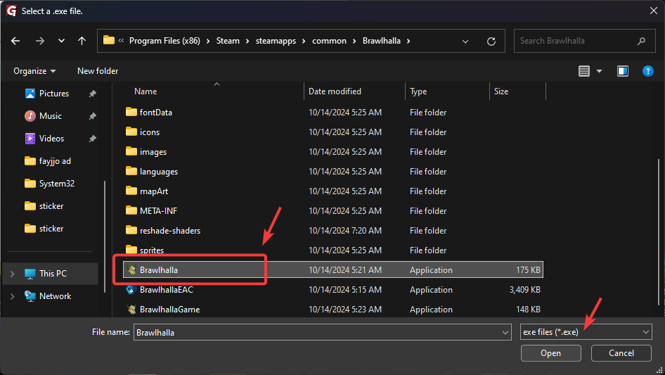Image resolution: width=665 pixels, height=375 pixels.
Task: Click the Search Brawlhalla input box
Action: (x=576, y=41)
